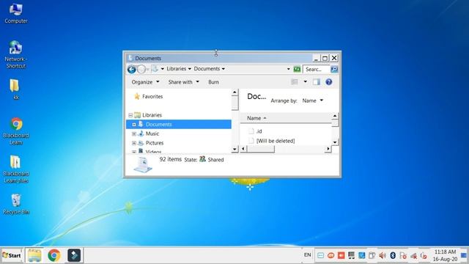This screenshot has height=264, width=469.
Task: Click the navigation pane scroll down arrow
Action: pyautogui.click(x=234, y=149)
